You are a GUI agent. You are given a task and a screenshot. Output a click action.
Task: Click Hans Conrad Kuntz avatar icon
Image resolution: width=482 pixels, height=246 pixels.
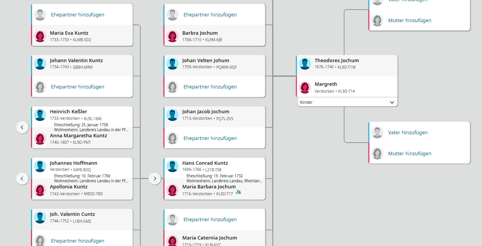point(172,166)
